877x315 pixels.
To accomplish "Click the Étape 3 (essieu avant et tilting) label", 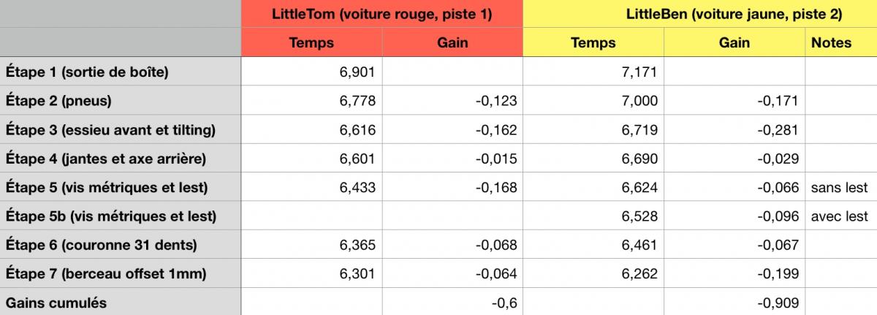I will coord(110,129).
